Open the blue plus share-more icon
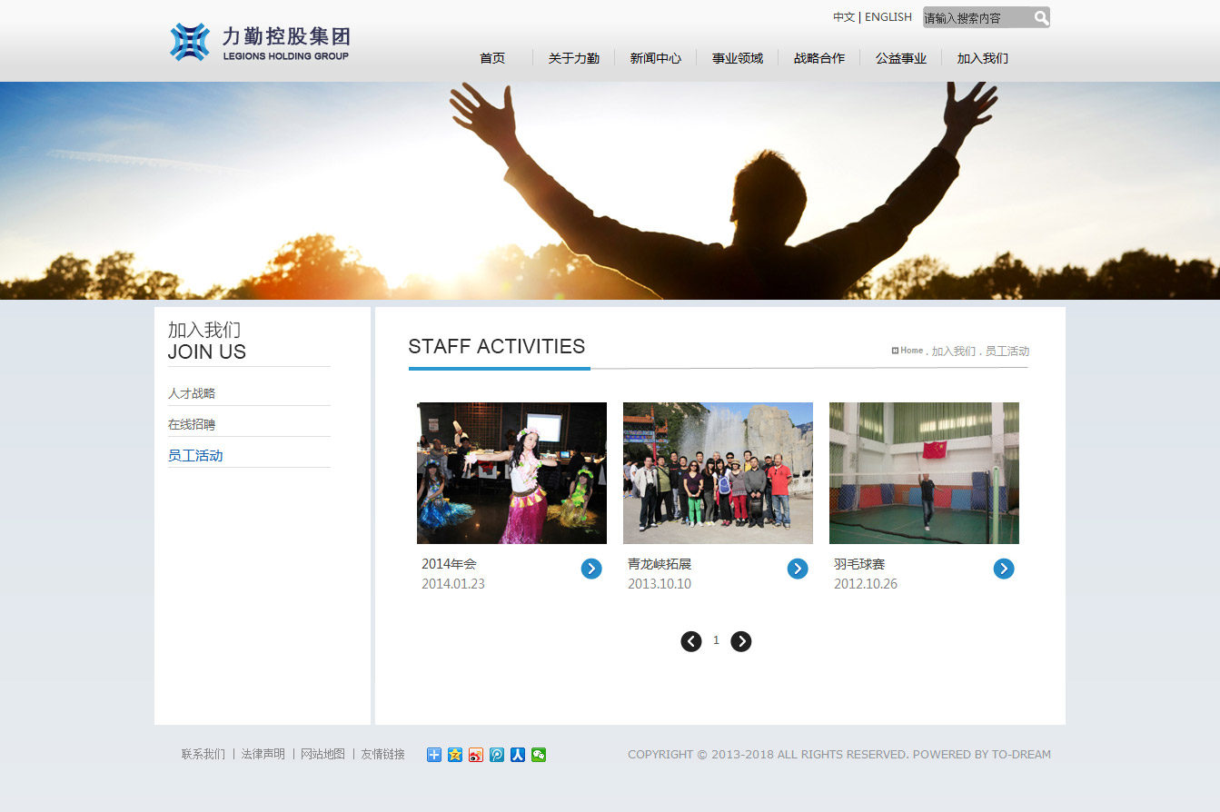 click(x=434, y=755)
